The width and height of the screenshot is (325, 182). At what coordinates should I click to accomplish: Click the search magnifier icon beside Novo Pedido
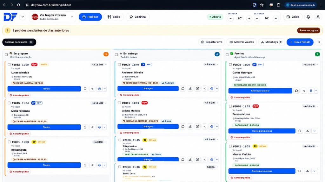coord(319,42)
